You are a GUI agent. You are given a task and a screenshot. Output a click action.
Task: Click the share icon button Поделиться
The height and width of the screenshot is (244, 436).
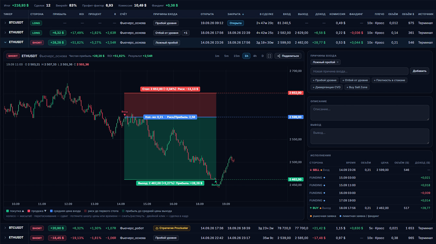[288, 56]
